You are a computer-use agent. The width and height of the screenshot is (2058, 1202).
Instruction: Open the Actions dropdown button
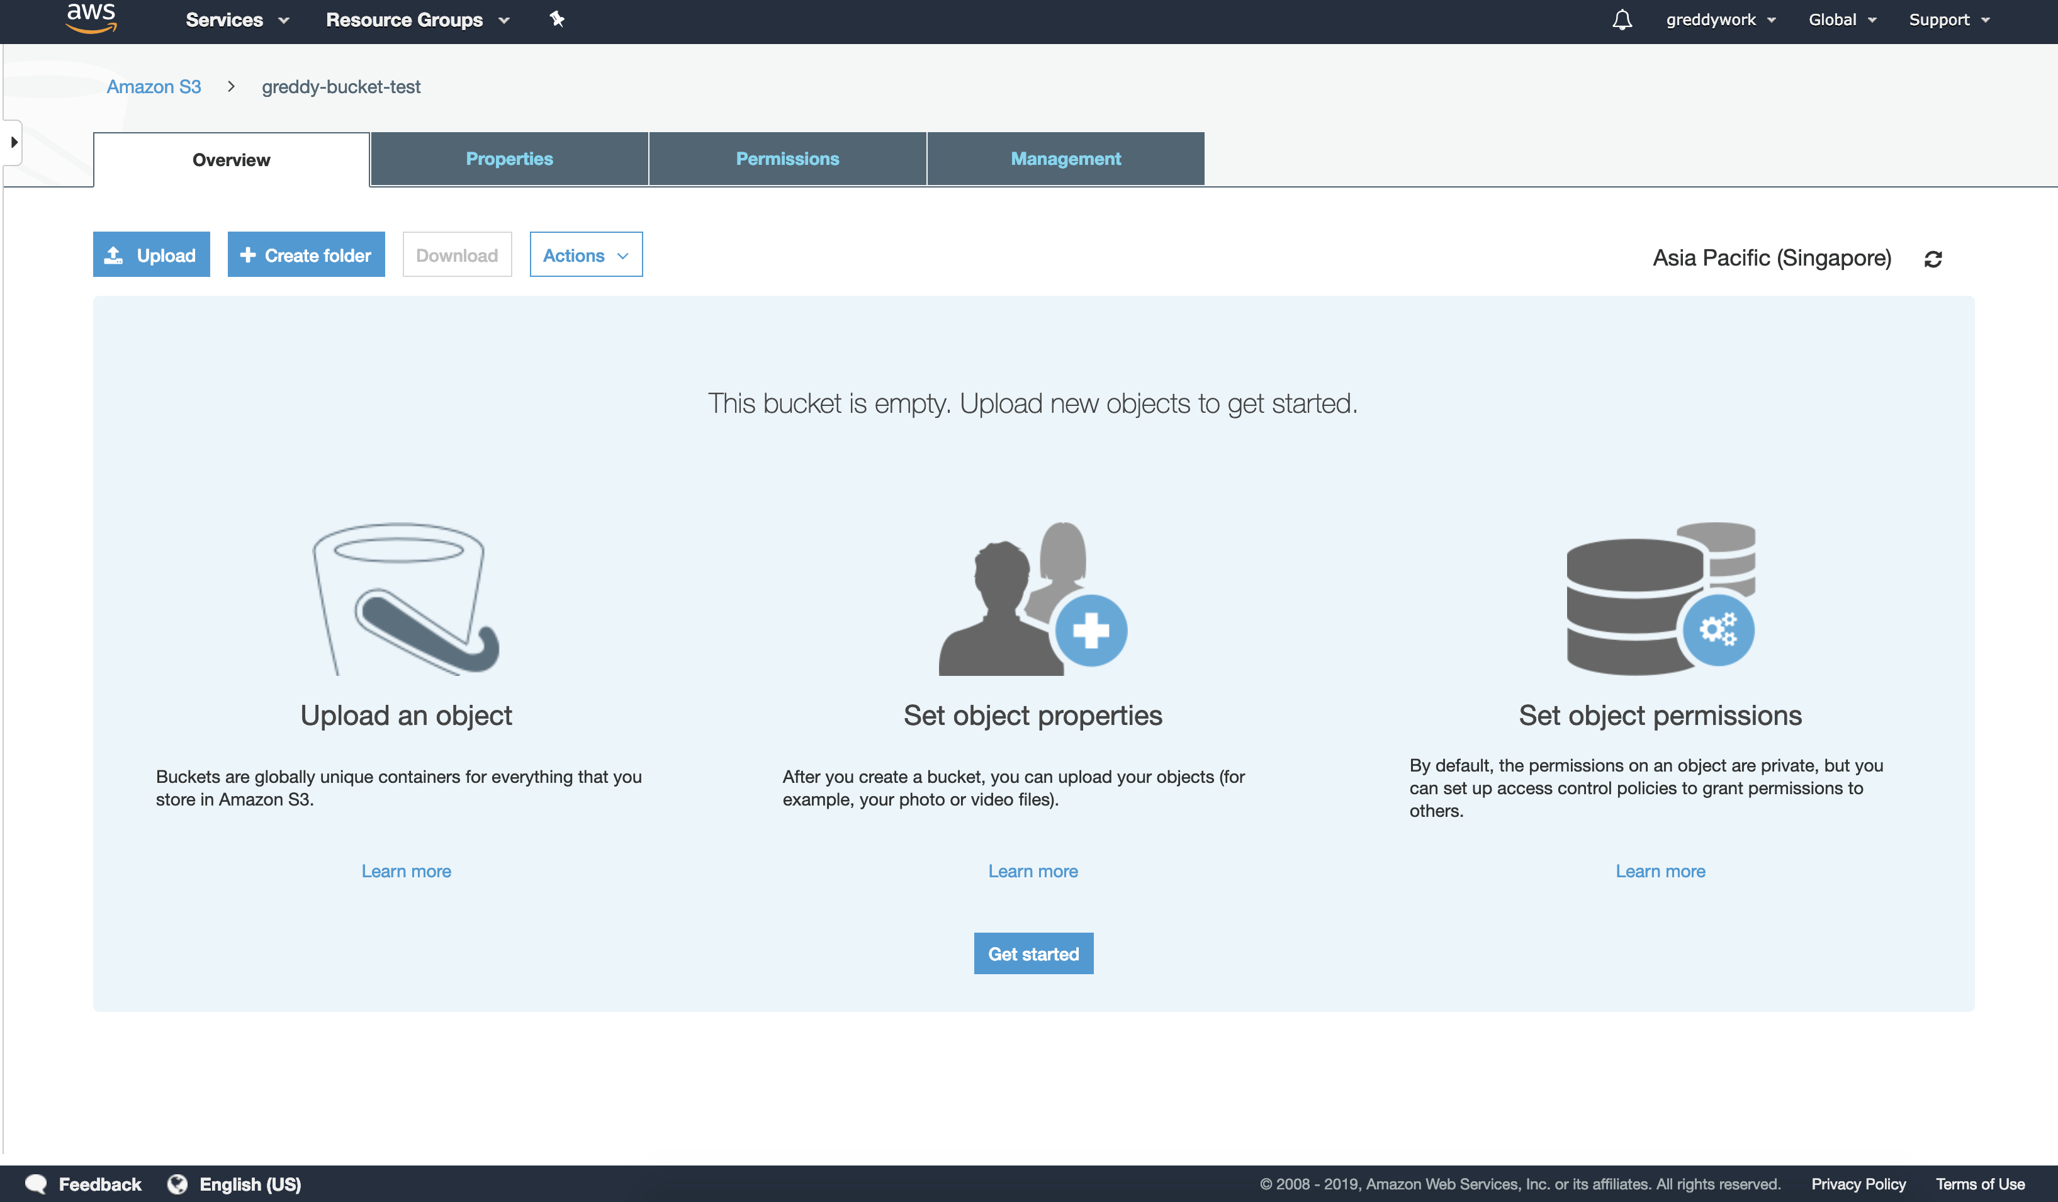point(585,255)
